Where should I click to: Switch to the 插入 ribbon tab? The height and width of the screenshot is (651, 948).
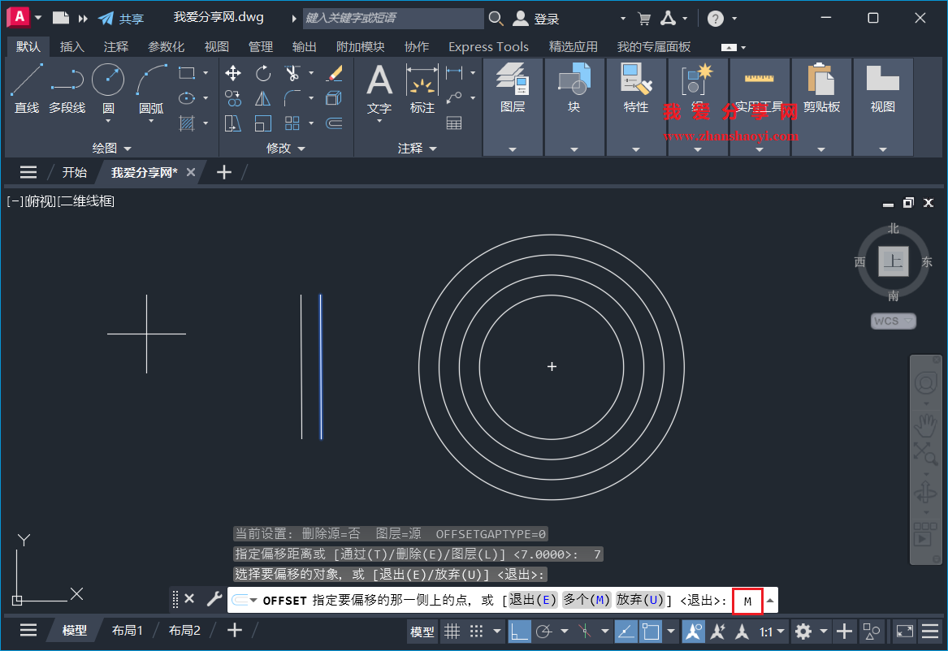pos(71,46)
